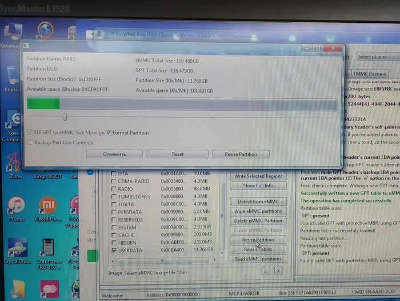Screen dimensions: 400x301
Task: Tick the SYSTEM partition checkbox
Action: click(113, 227)
